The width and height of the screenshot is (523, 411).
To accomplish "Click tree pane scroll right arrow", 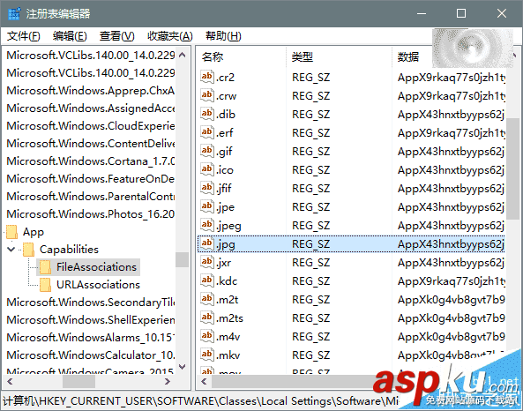I will pyautogui.click(x=168, y=381).
